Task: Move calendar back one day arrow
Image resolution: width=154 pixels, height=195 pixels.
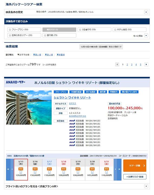Action: click(12, 169)
